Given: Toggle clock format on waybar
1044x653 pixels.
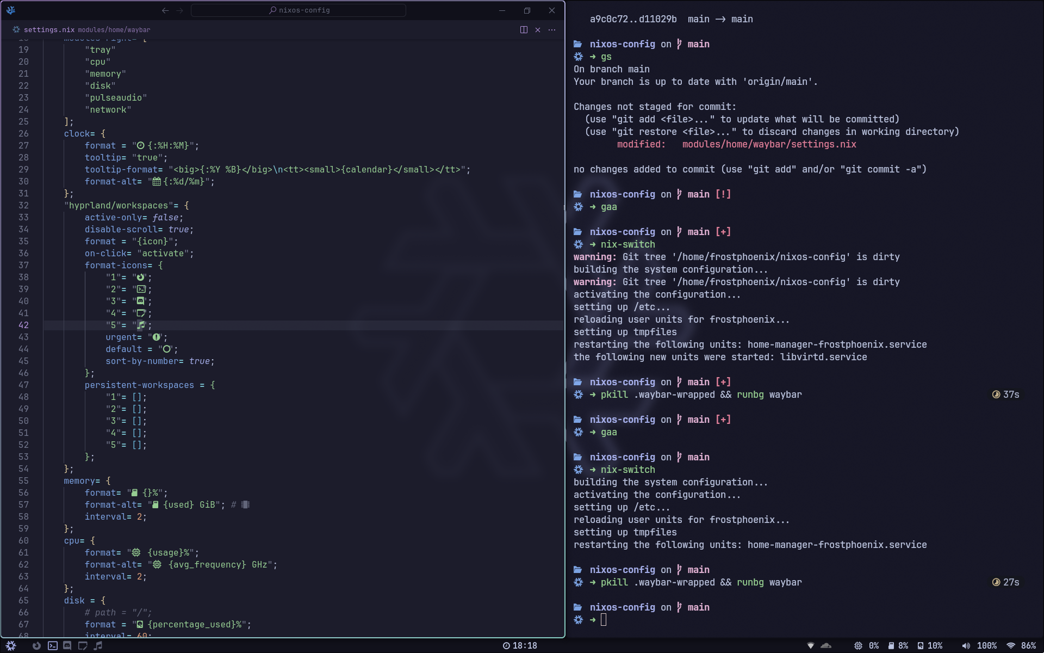Looking at the screenshot, I should click(520, 645).
